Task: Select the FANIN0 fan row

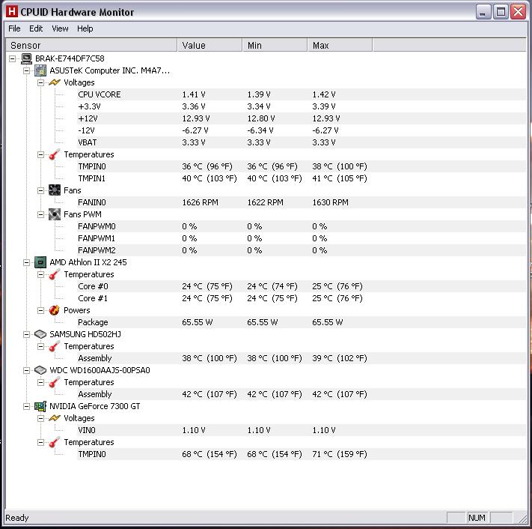Action: tap(302, 202)
